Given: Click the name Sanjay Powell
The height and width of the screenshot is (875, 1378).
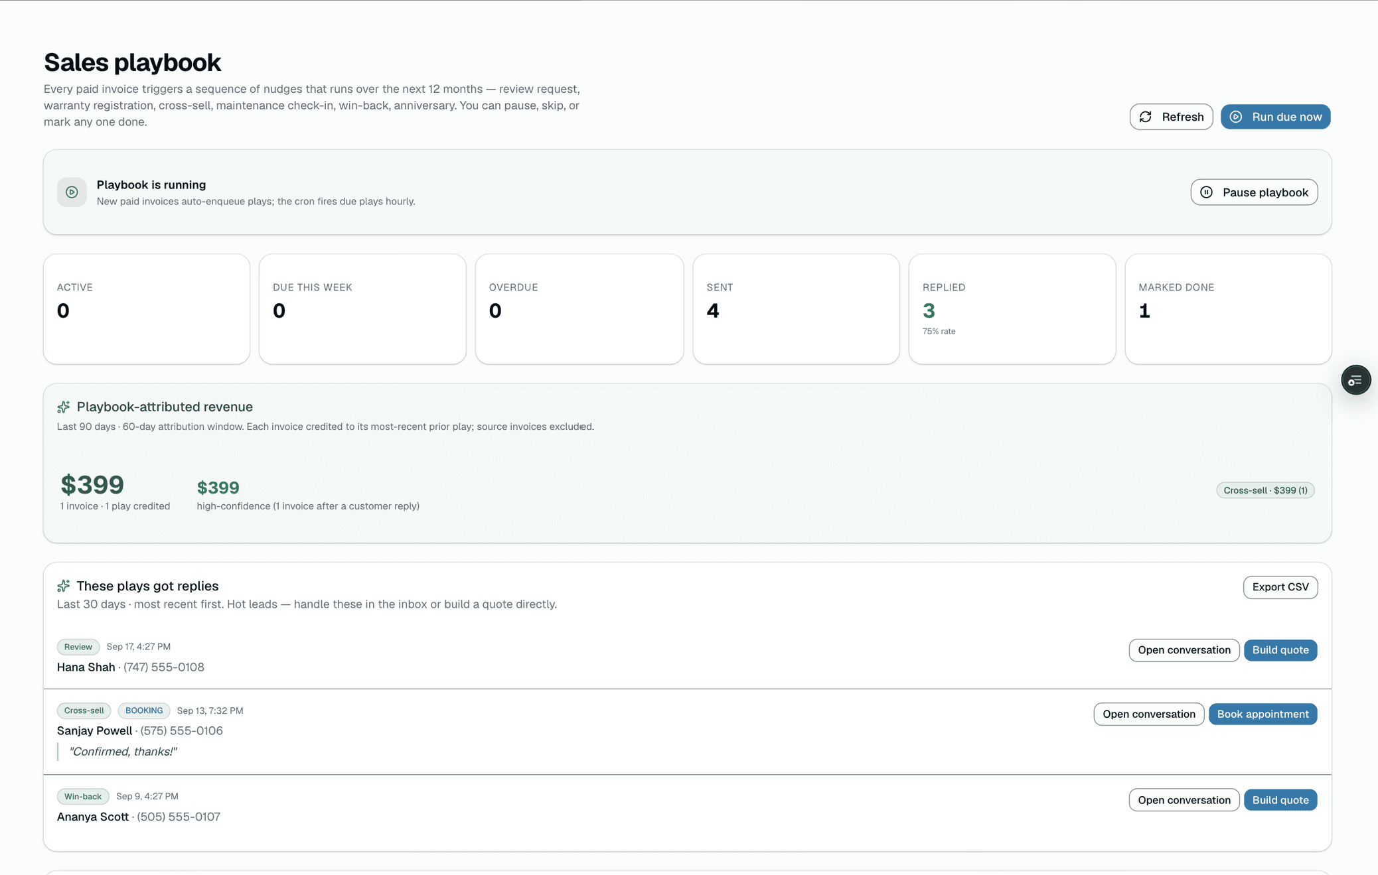Looking at the screenshot, I should click(x=94, y=731).
